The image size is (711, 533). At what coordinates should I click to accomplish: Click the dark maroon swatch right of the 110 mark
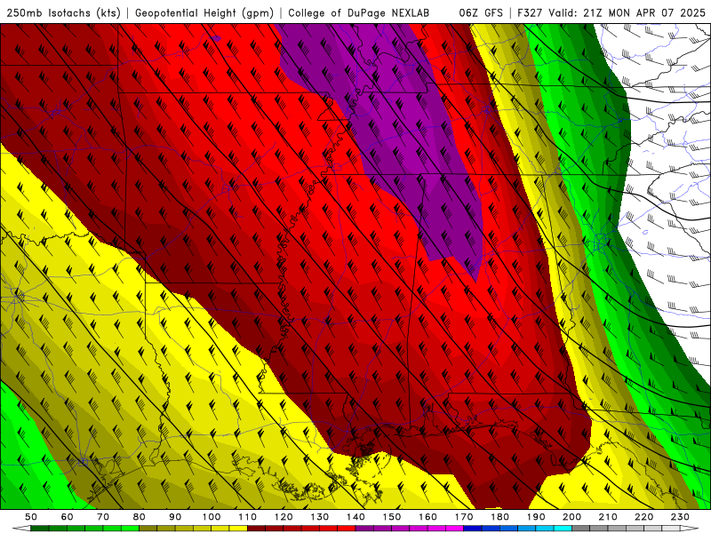click(256, 529)
